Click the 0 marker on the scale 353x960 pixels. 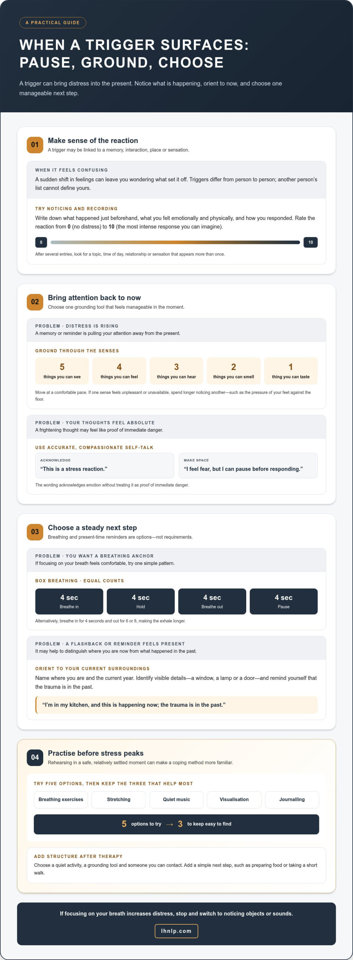[x=41, y=242]
